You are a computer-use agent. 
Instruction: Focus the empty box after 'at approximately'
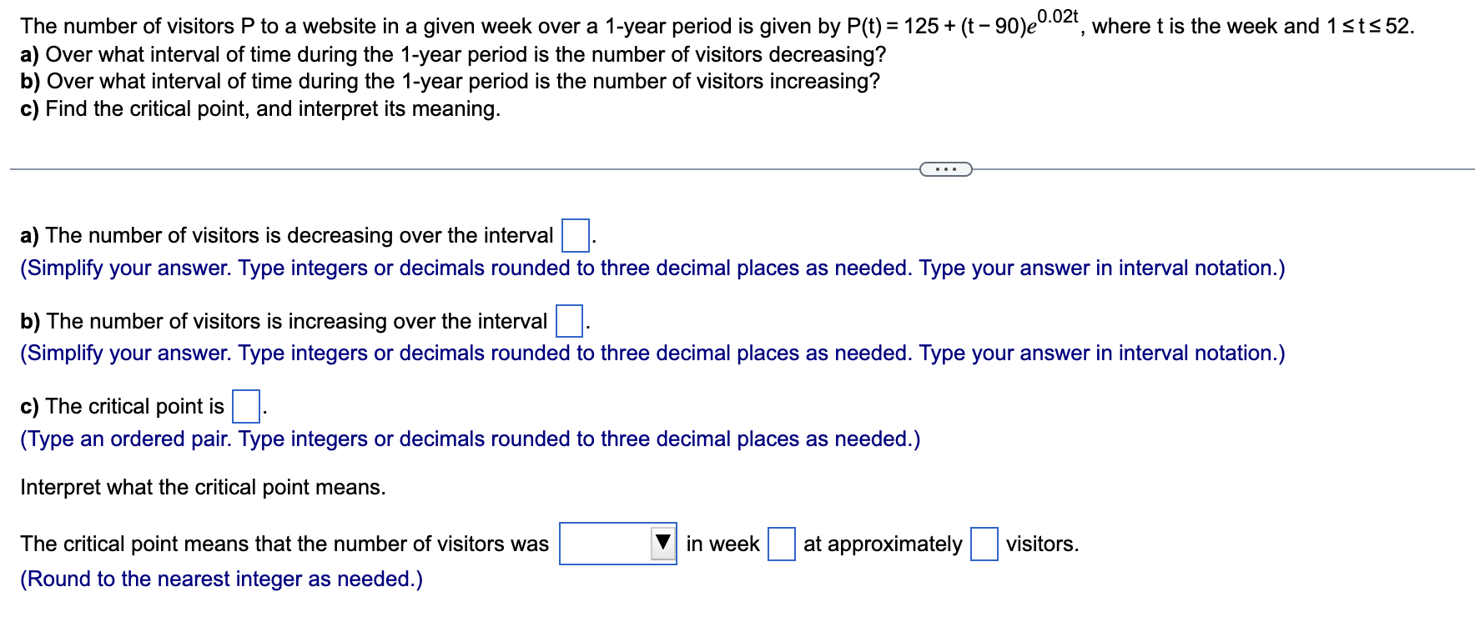pyautogui.click(x=985, y=545)
